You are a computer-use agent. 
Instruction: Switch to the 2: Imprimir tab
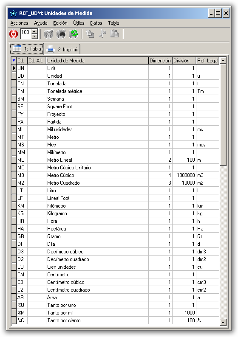pyautogui.click(x=63, y=49)
